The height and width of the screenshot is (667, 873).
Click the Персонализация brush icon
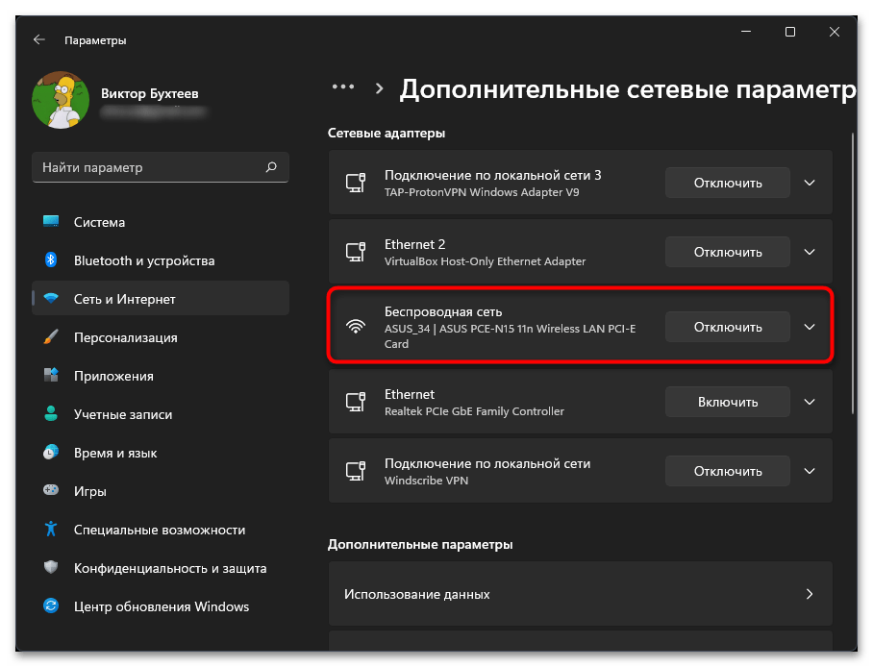(51, 336)
